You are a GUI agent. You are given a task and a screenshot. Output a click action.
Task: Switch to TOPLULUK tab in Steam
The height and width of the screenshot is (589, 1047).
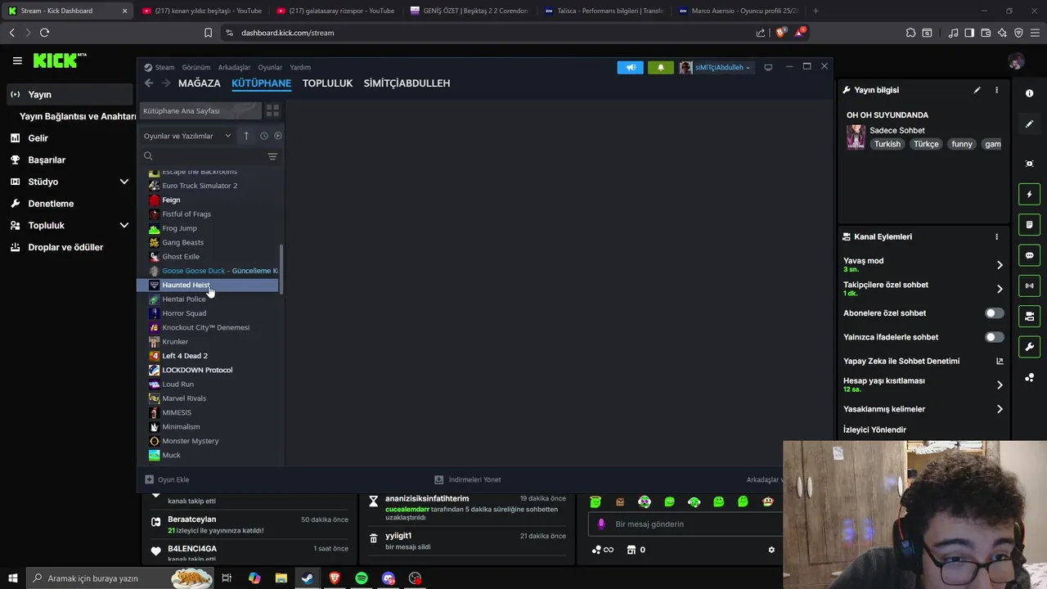pos(327,83)
